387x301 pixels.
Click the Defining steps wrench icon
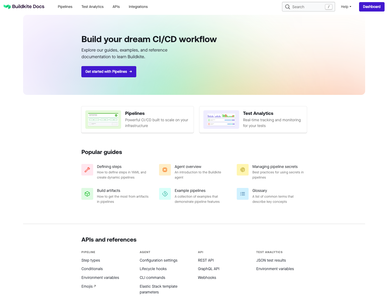87,170
